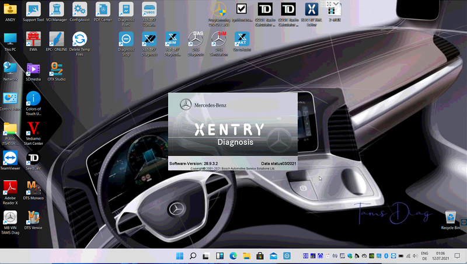Click TeamViewer tray icon

point(393,256)
